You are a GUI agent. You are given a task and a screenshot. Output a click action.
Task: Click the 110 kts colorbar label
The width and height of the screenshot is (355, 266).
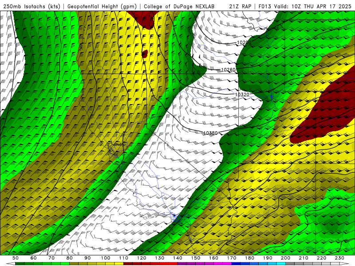[x=124, y=258]
